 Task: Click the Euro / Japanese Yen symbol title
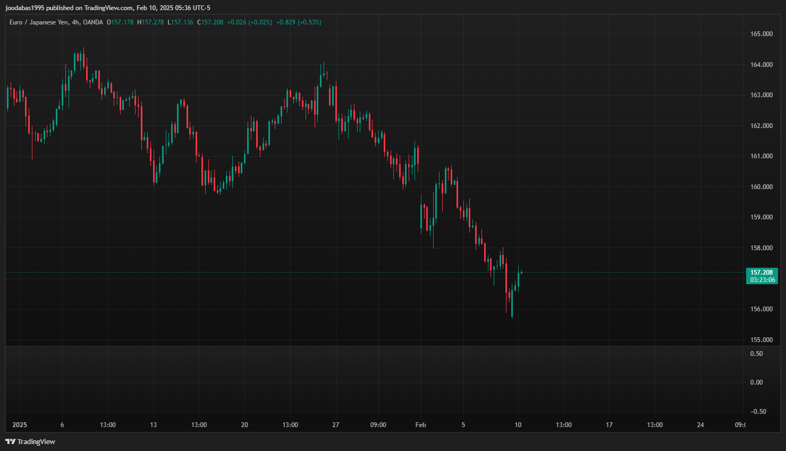39,22
